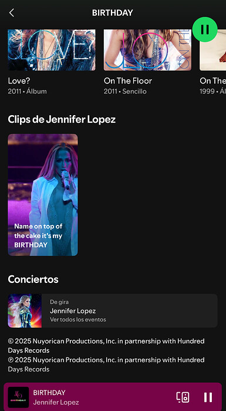The image size is (226, 411).
Task: Play the Jennifer Lopez BIRTHDAY clip
Action: [43, 195]
